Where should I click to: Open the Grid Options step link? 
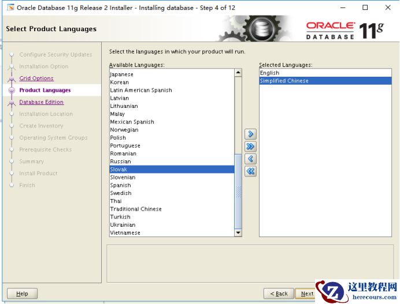click(x=36, y=78)
